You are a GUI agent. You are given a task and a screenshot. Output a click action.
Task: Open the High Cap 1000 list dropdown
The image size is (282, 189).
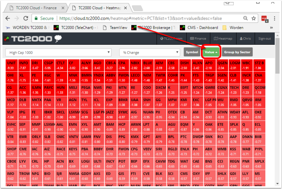(x=59, y=53)
